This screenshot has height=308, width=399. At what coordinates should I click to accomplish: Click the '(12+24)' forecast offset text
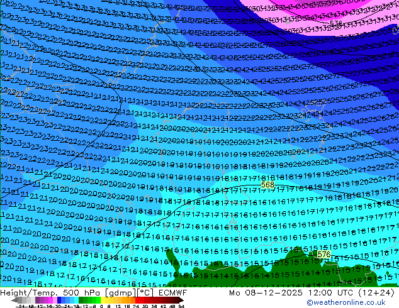click(x=376, y=293)
